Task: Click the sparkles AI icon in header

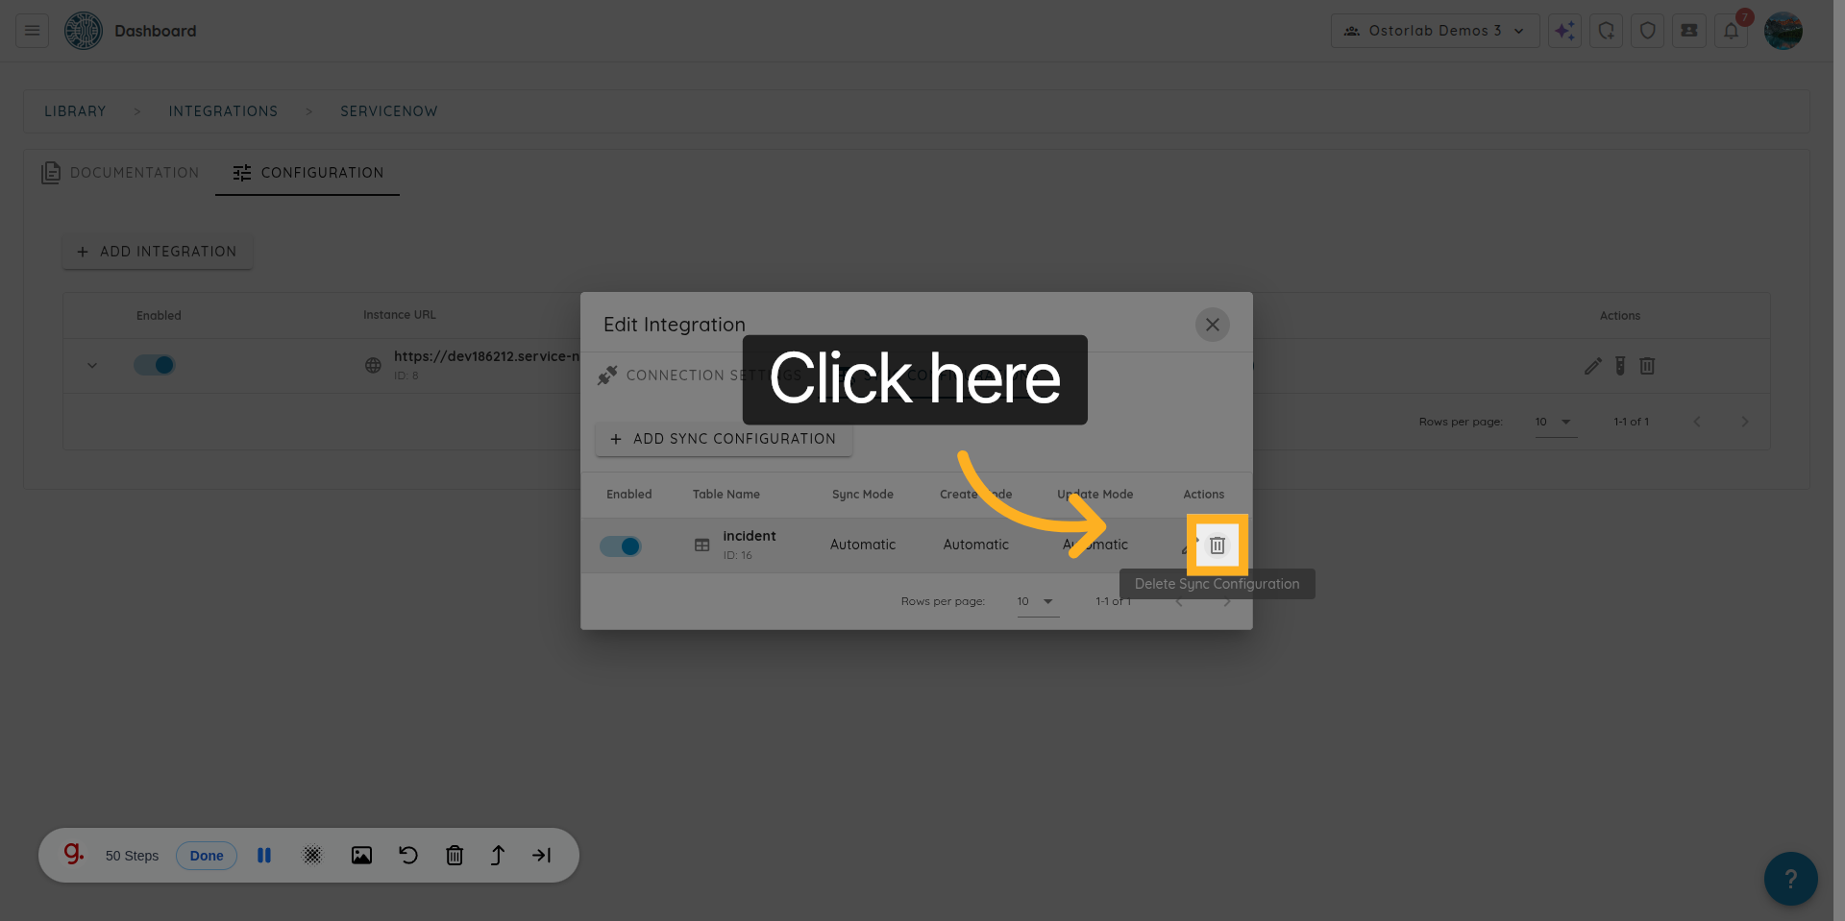Action: click(x=1564, y=30)
